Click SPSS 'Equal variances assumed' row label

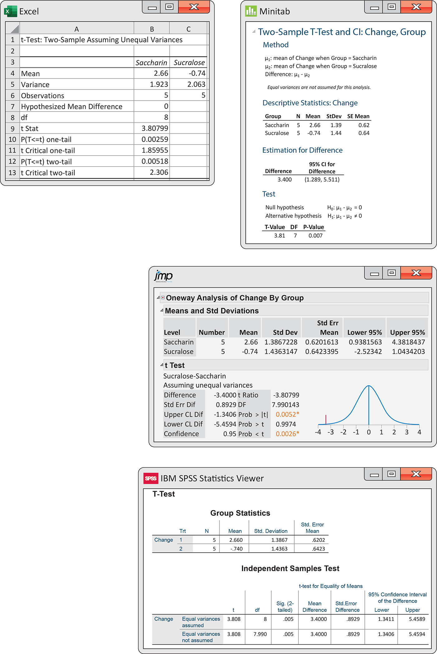[201, 622]
